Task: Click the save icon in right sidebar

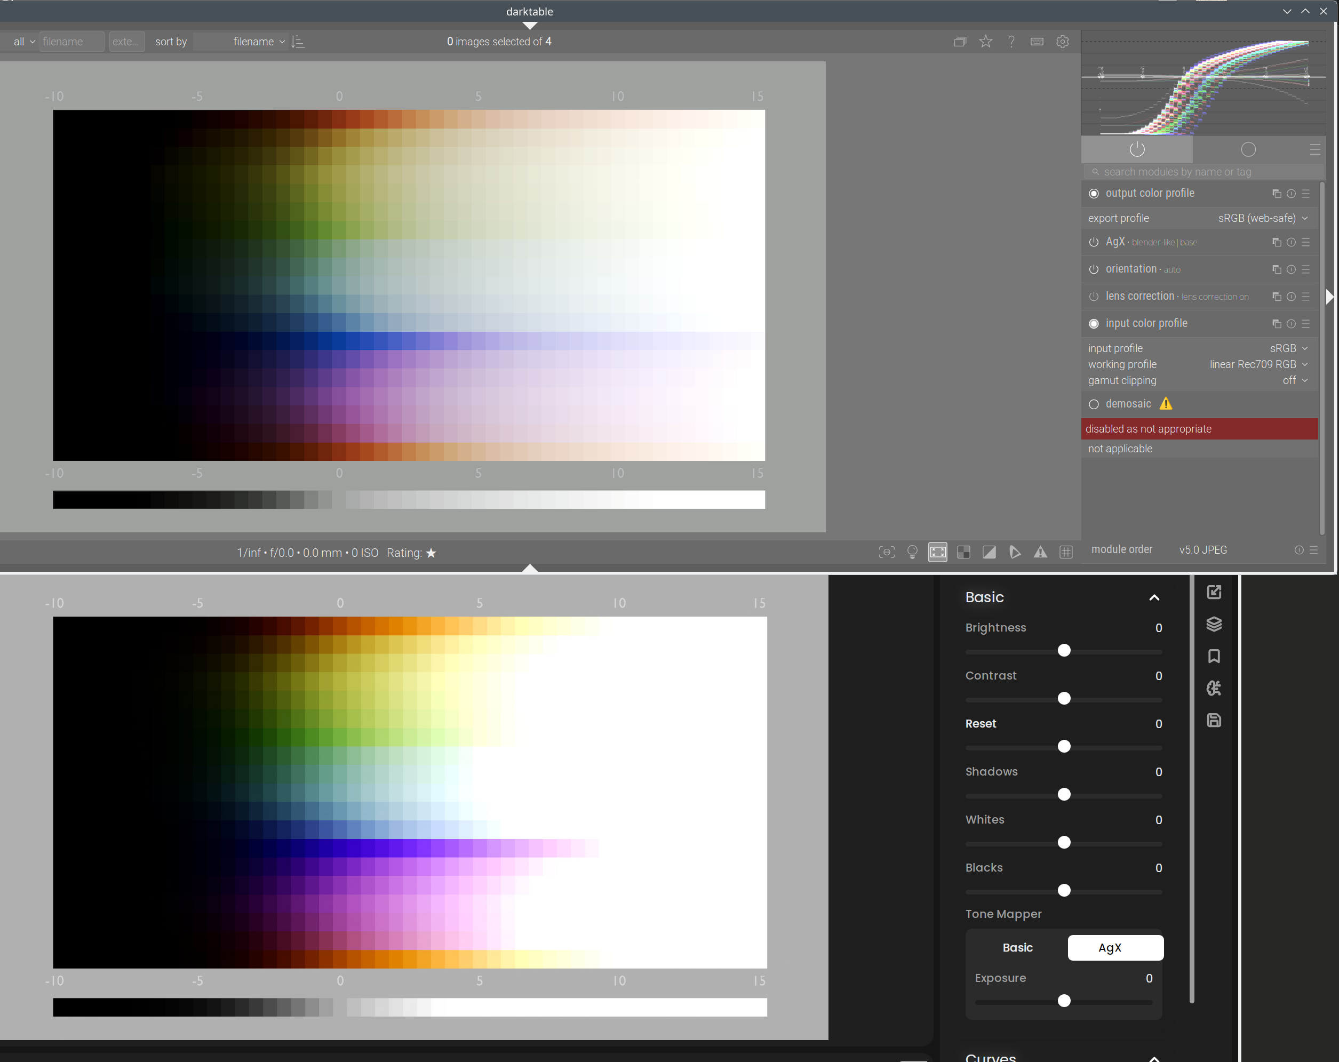Action: 1214,721
